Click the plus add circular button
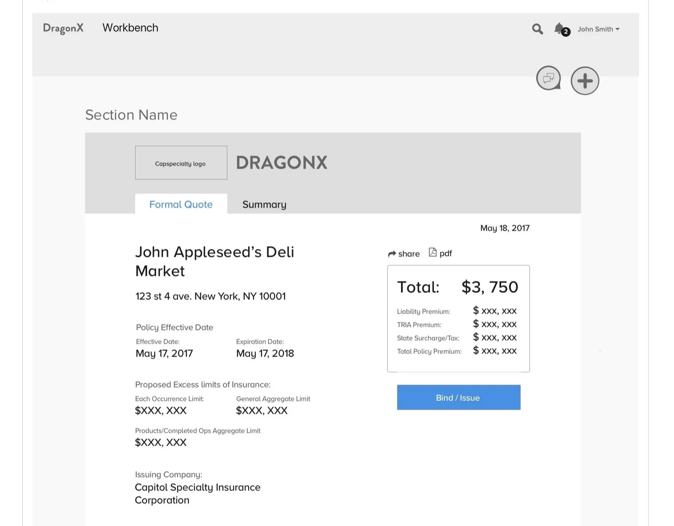Image resolution: width=674 pixels, height=526 pixels. 585,81
